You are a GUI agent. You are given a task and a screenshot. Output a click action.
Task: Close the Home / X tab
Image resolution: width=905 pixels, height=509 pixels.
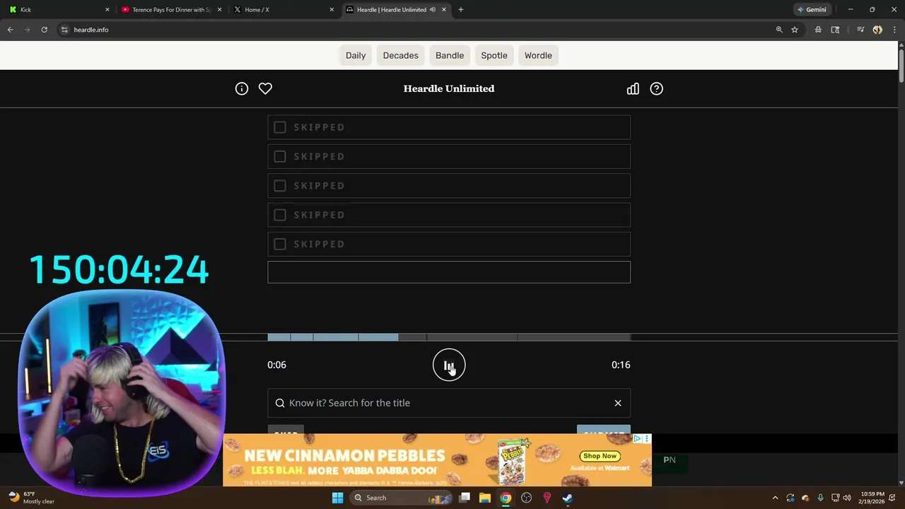coord(332,10)
